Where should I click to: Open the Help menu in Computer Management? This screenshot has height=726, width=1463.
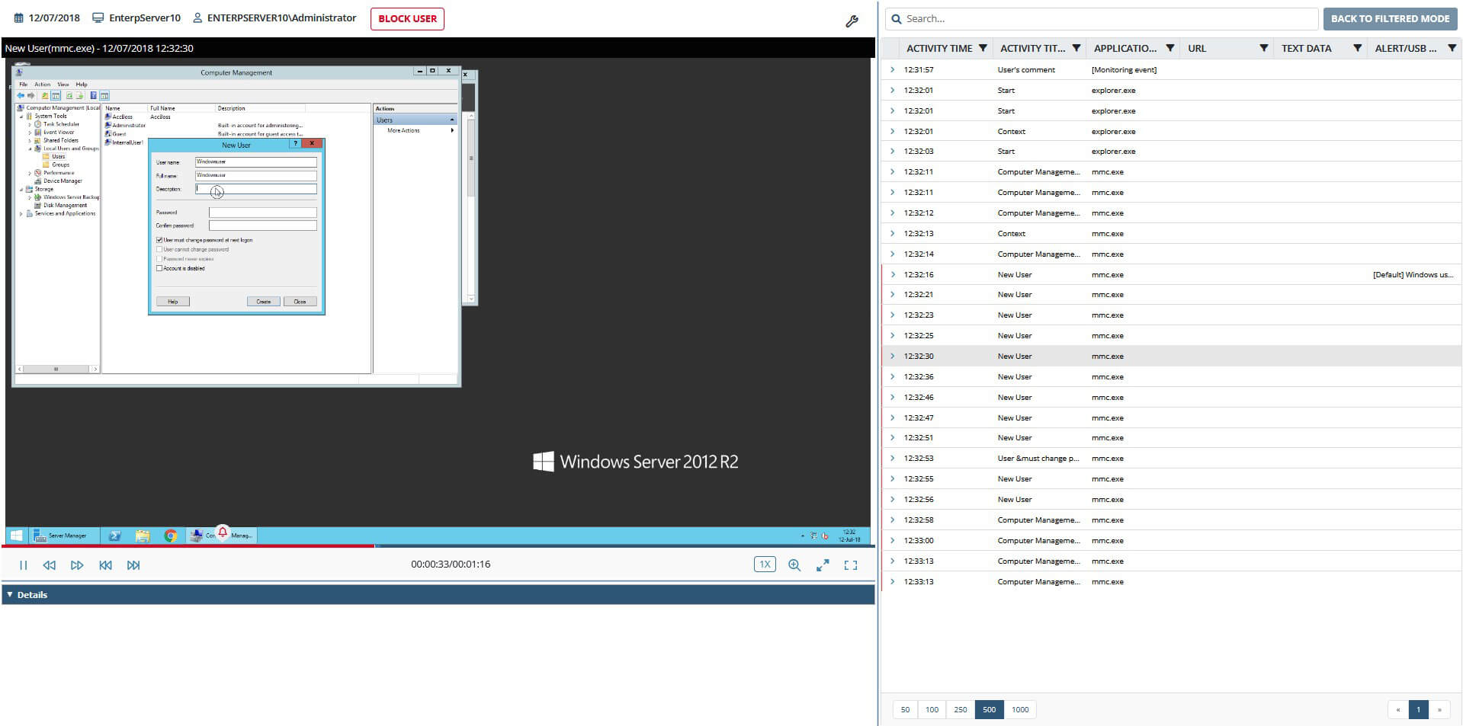point(82,85)
